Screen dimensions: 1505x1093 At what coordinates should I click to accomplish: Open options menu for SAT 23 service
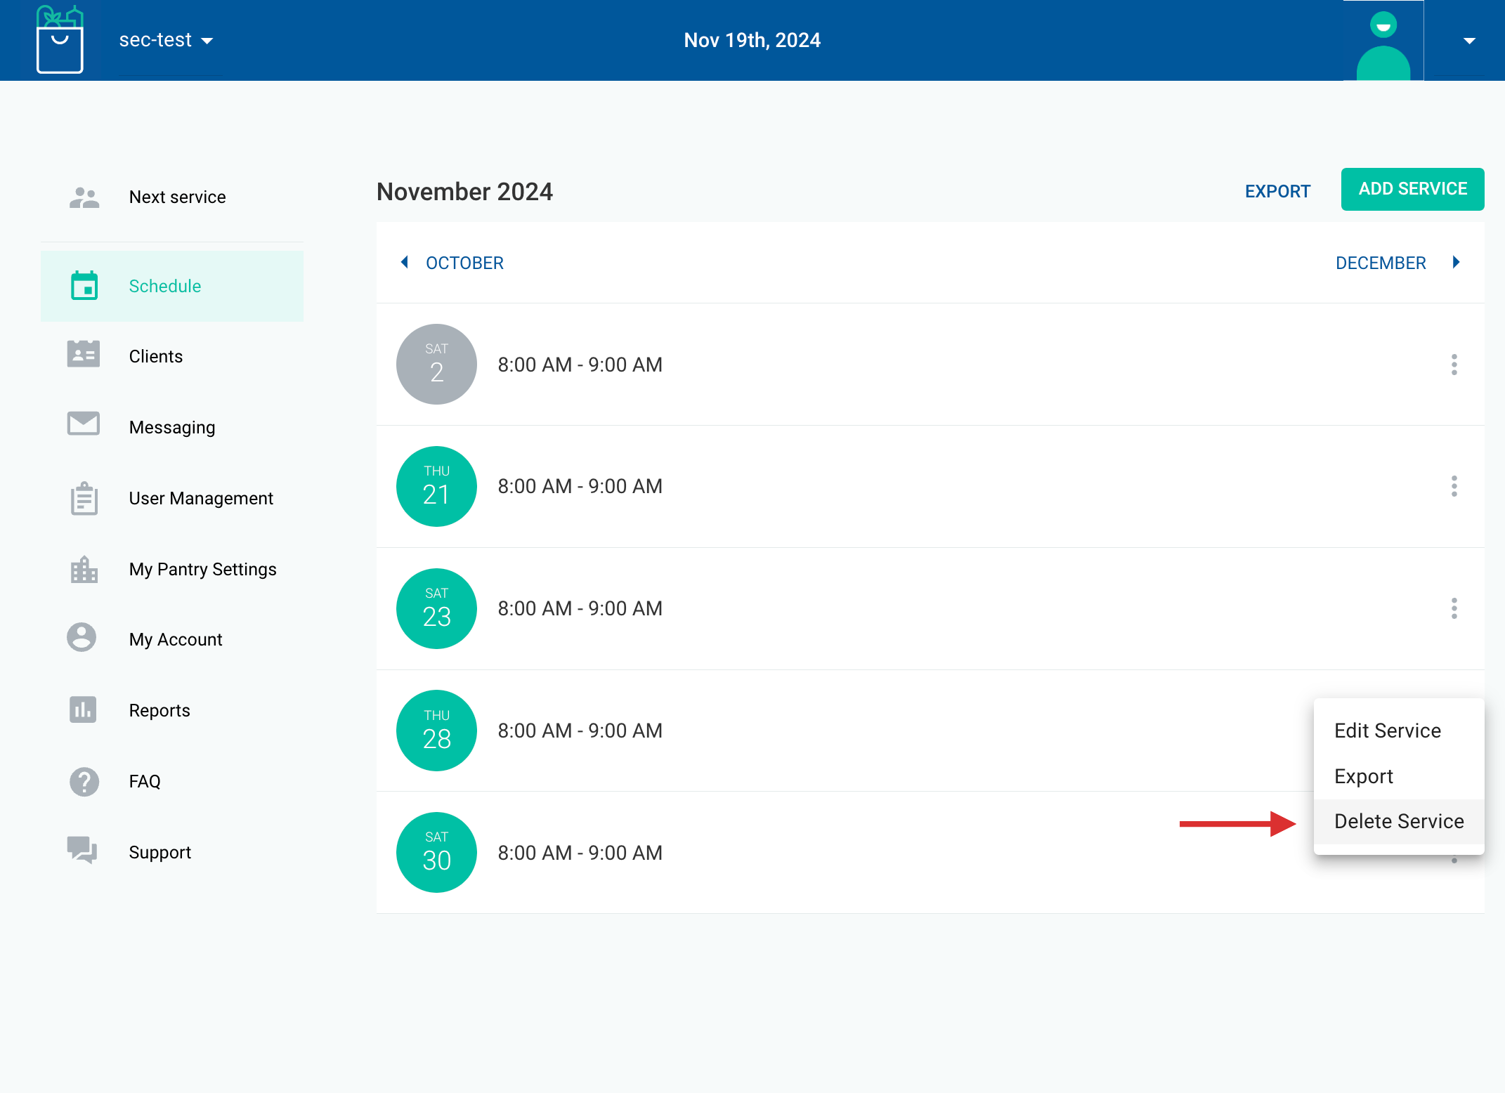tap(1454, 608)
